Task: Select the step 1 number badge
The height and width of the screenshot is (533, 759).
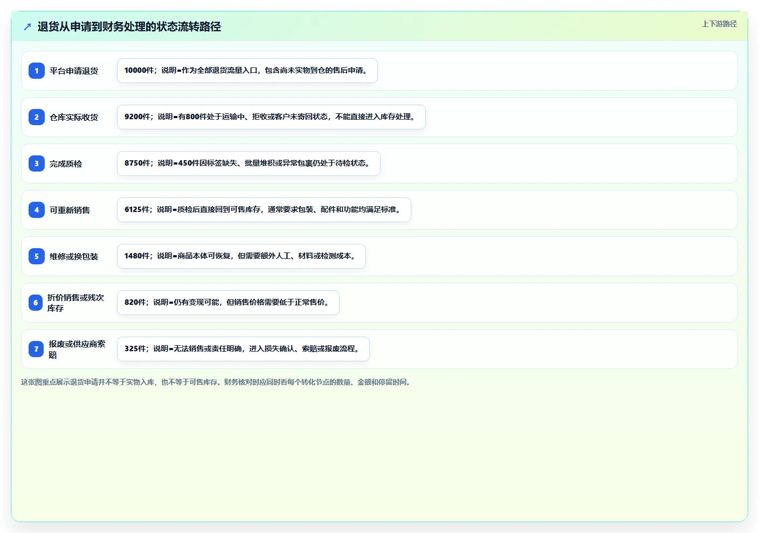Action: tap(37, 71)
